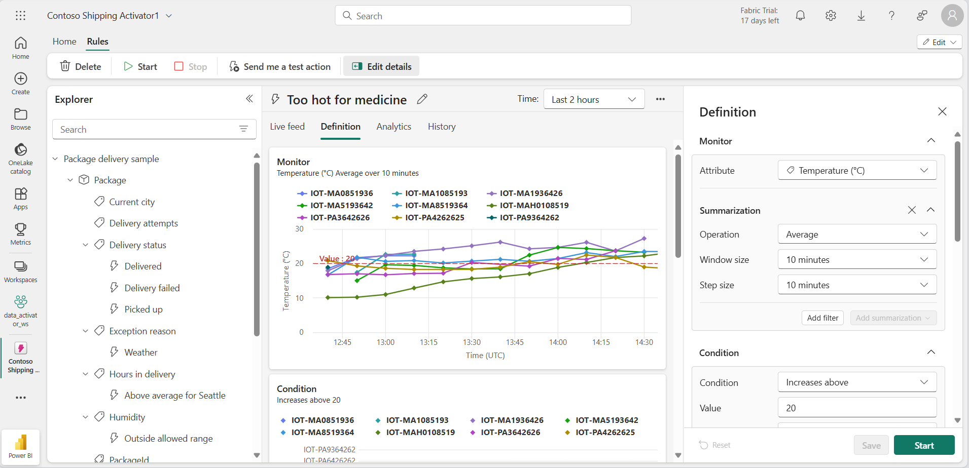This screenshot has height=468, width=969.
Task: Open OneLake catalog in the sidebar
Action: pyautogui.click(x=21, y=158)
